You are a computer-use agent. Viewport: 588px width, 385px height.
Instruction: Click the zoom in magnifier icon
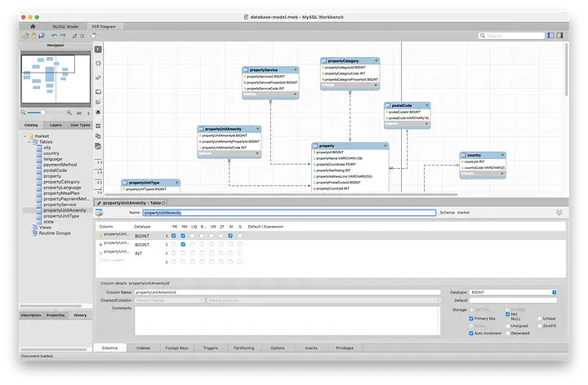(x=69, y=113)
